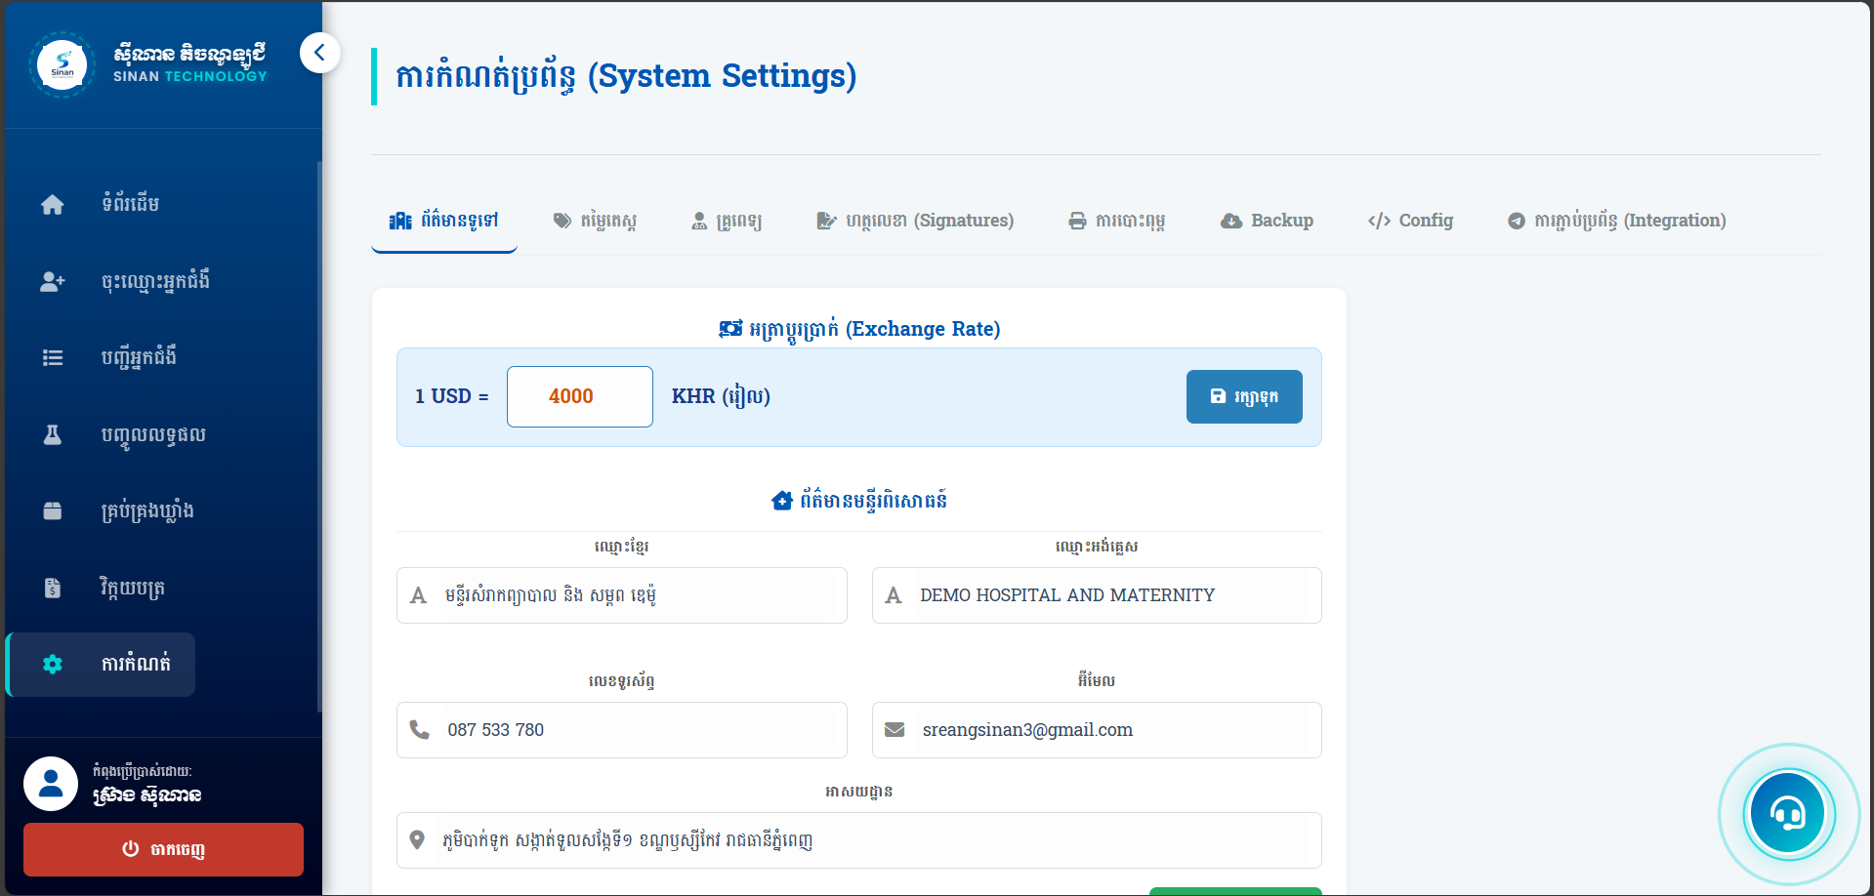Save the exchange rate with blue button
Screen dimensions: 1874x896
(x=1243, y=396)
